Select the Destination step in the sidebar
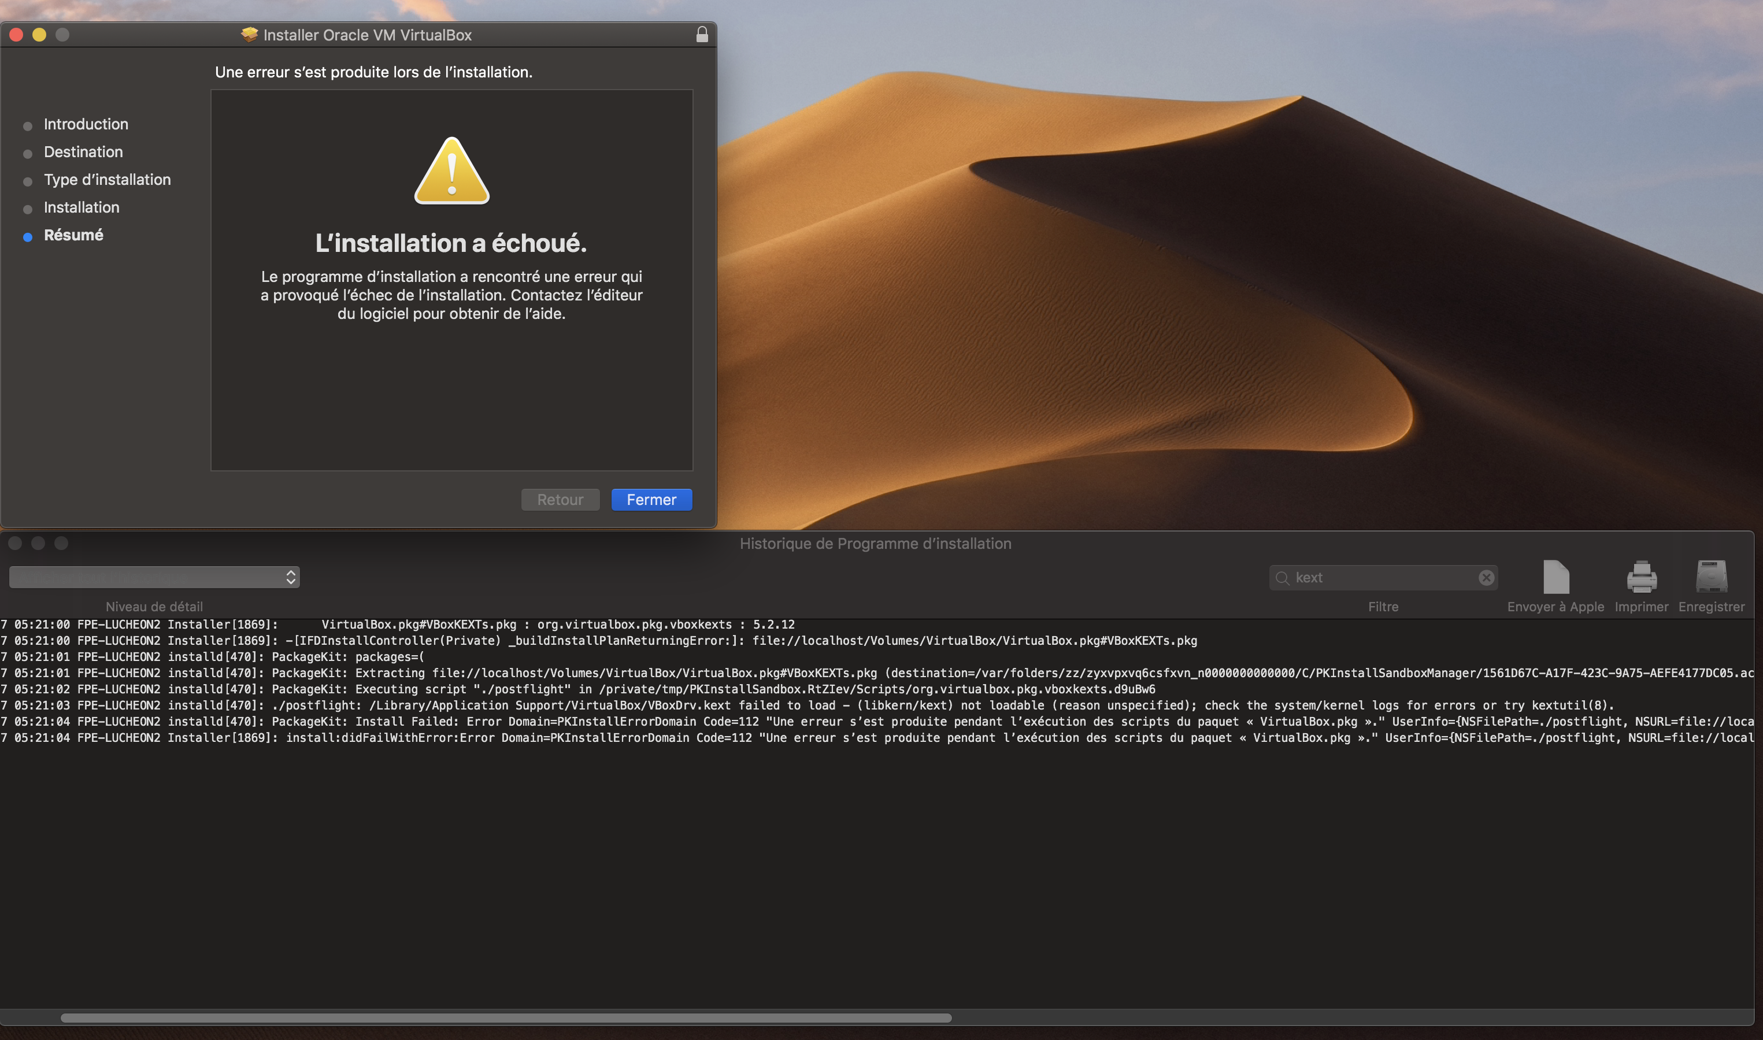This screenshot has width=1763, height=1040. 83,152
